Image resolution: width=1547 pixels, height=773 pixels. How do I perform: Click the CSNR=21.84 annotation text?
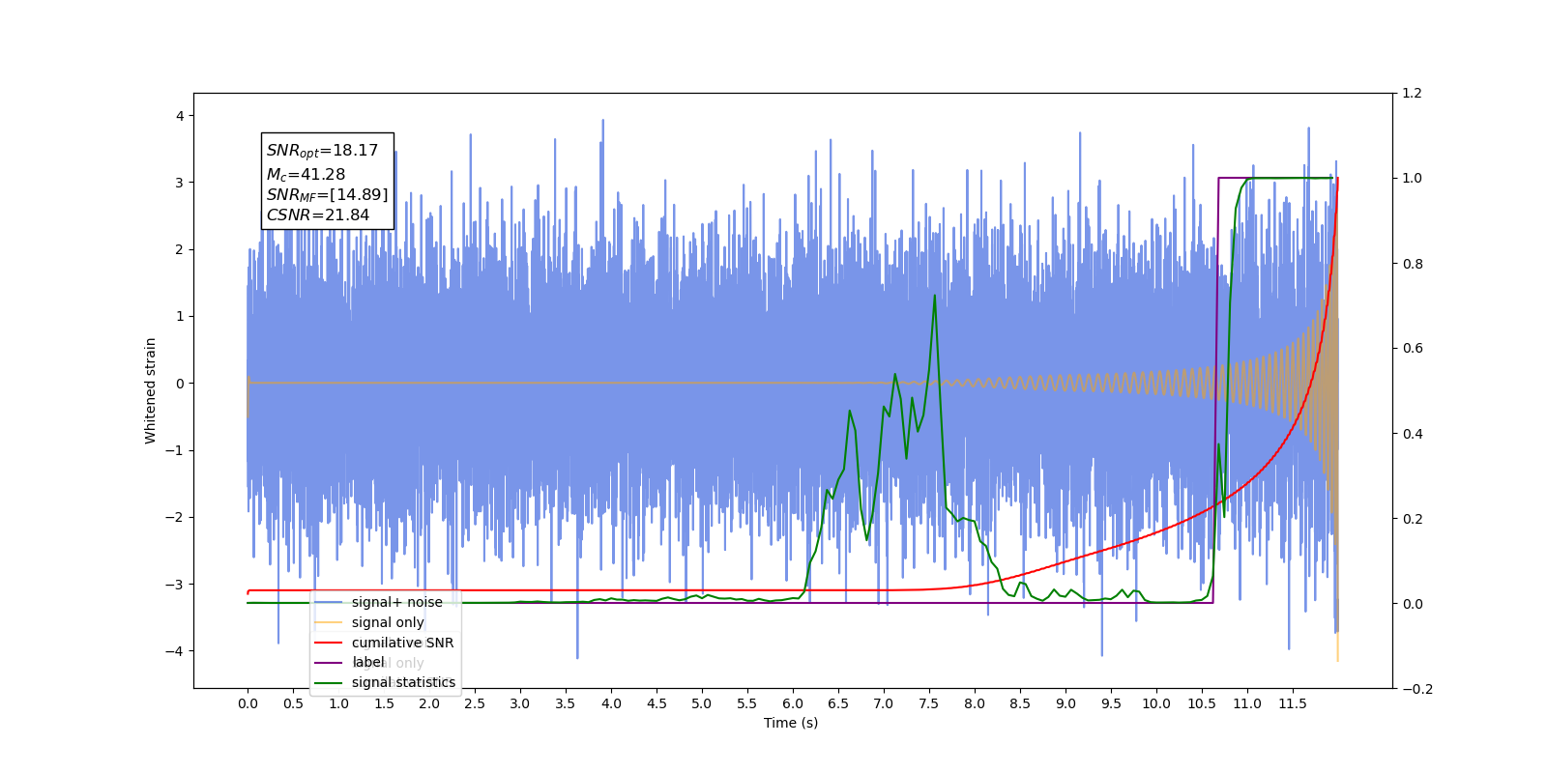click(x=317, y=215)
